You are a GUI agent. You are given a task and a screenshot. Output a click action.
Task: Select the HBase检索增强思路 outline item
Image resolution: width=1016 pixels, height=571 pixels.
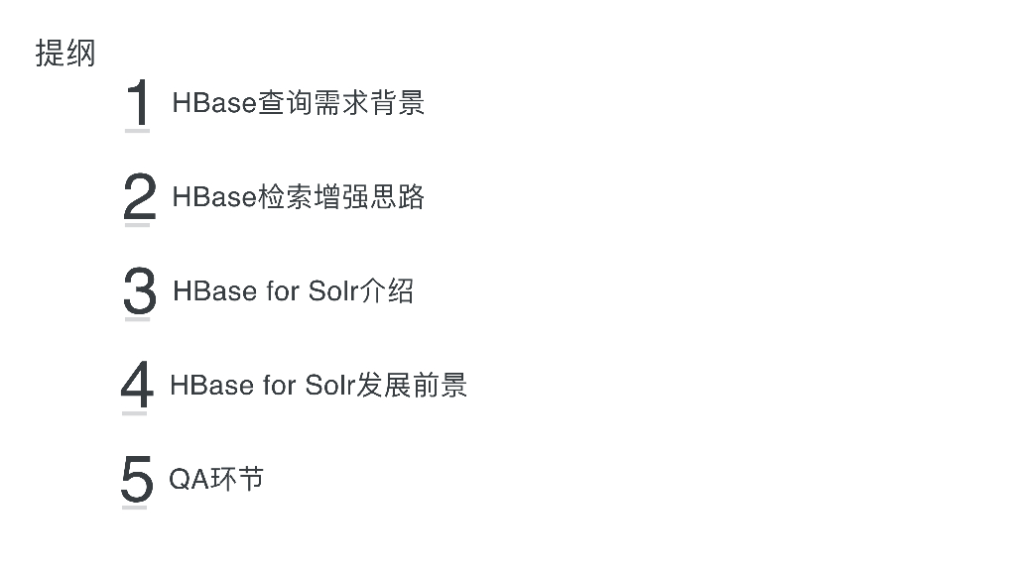pyautogui.click(x=298, y=197)
